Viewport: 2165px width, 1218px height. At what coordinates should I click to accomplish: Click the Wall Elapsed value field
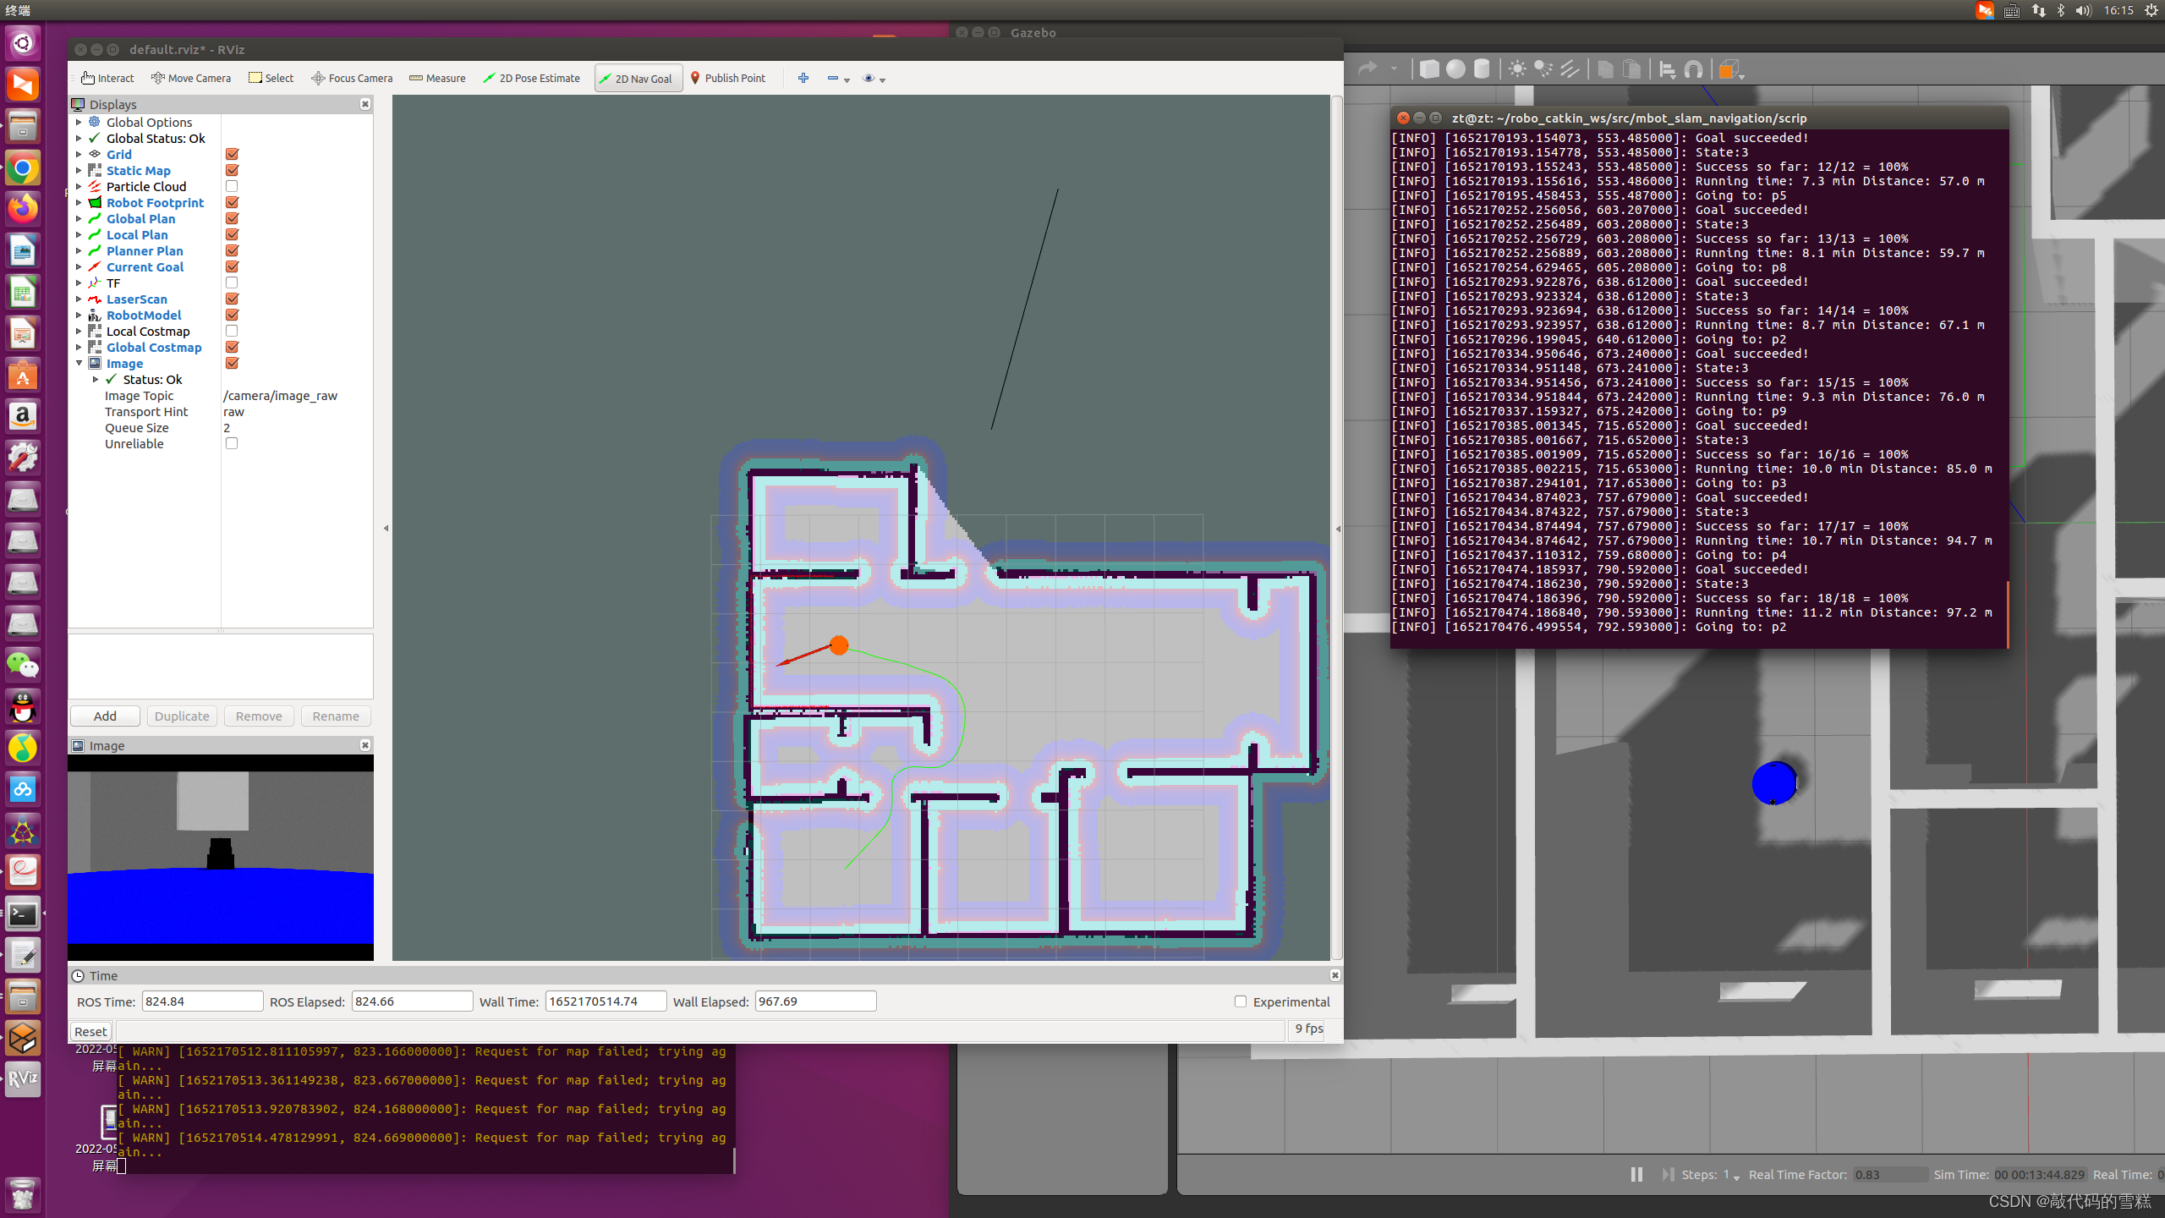(815, 1001)
